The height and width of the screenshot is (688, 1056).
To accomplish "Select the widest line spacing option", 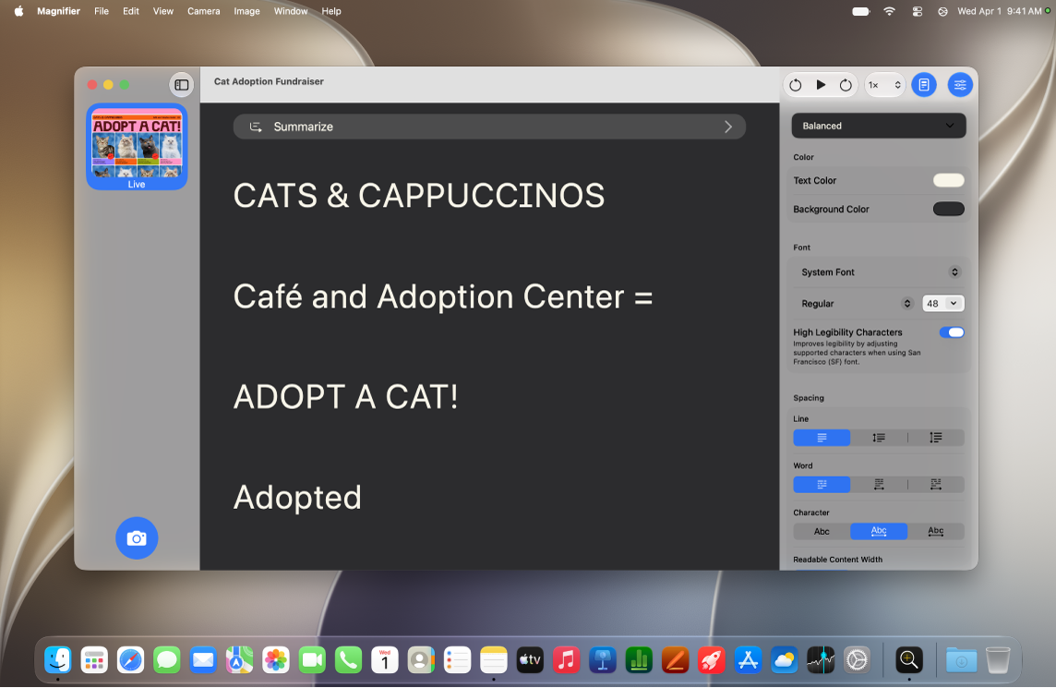I will click(x=935, y=438).
